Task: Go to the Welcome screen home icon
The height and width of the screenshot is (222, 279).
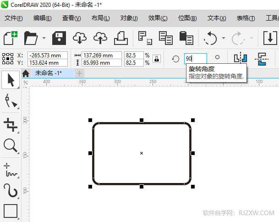Action: [x=26, y=73]
